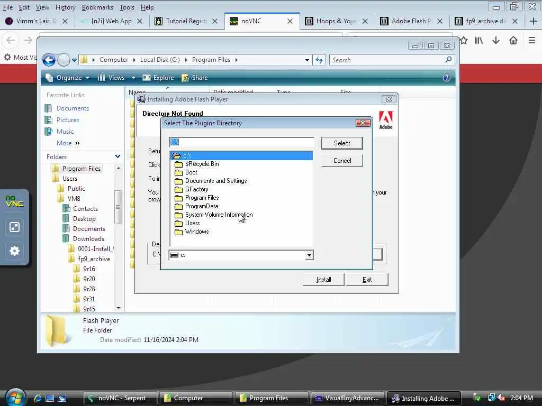Viewport: 542px width, 406px height.
Task: Open the Firefox History menu
Action: click(65, 7)
